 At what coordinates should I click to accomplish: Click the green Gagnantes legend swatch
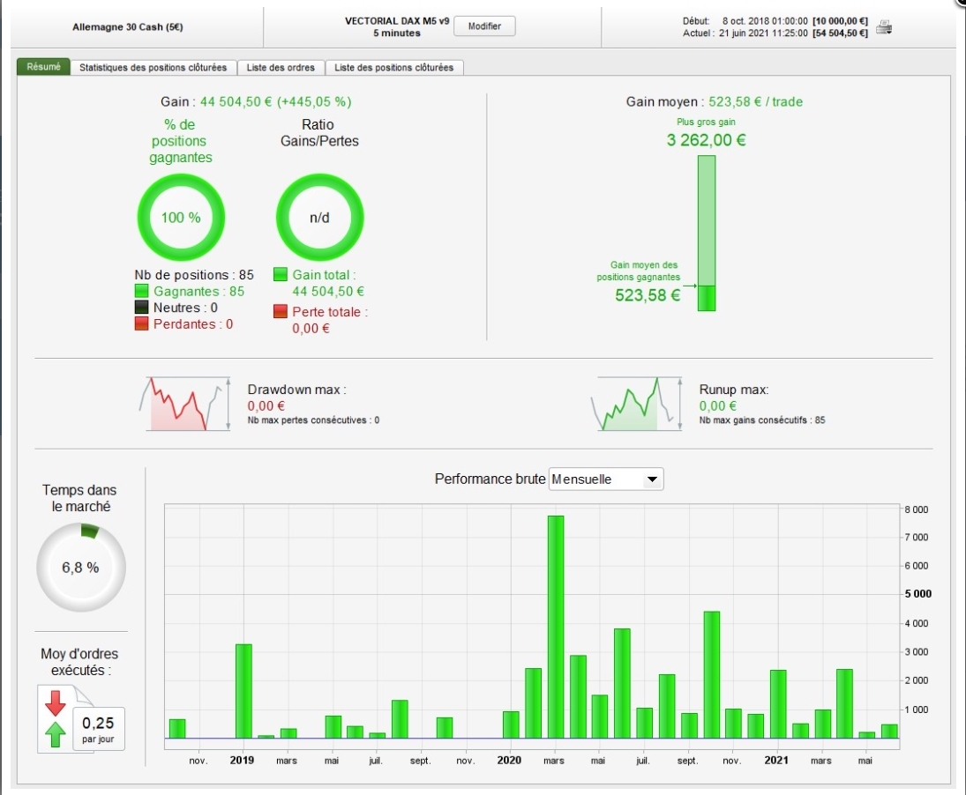141,291
